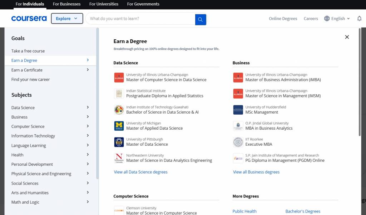This screenshot has width=366, height=215.
Task: Click the globe language icon
Action: click(x=327, y=19)
